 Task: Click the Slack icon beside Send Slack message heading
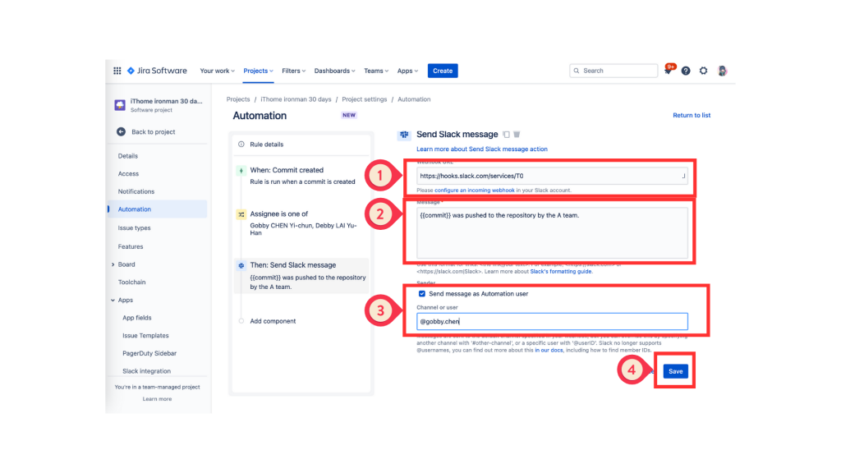pyautogui.click(x=404, y=135)
